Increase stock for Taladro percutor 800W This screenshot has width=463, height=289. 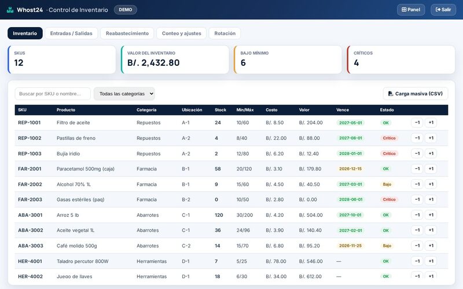point(431,261)
